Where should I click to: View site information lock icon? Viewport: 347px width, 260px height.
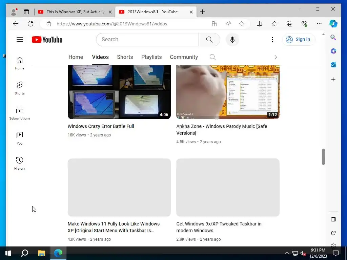coord(49,24)
